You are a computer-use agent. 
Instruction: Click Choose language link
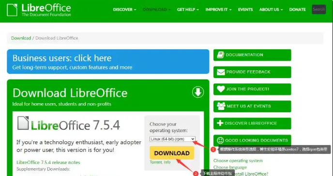point(230,167)
